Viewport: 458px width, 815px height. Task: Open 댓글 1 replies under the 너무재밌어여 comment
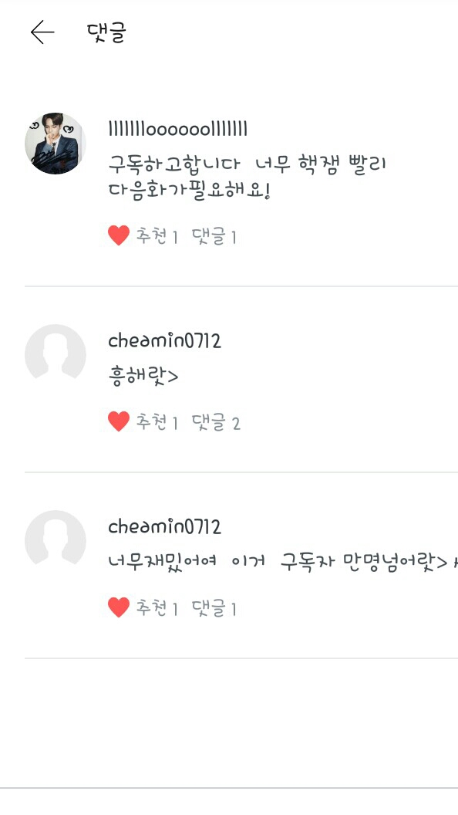coord(214,608)
